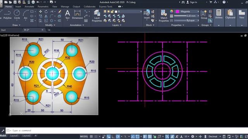Screen dimensions: 248x139
Task: Activate the Move tool
Action: pos(40,12)
